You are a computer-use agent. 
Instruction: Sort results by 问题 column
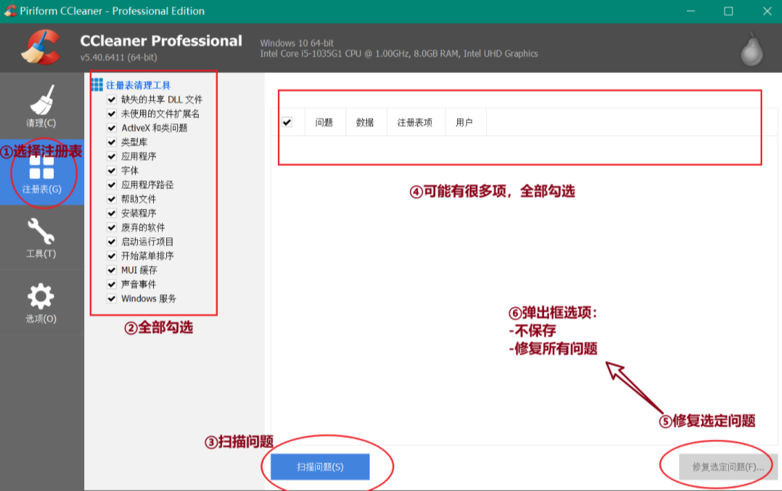325,122
